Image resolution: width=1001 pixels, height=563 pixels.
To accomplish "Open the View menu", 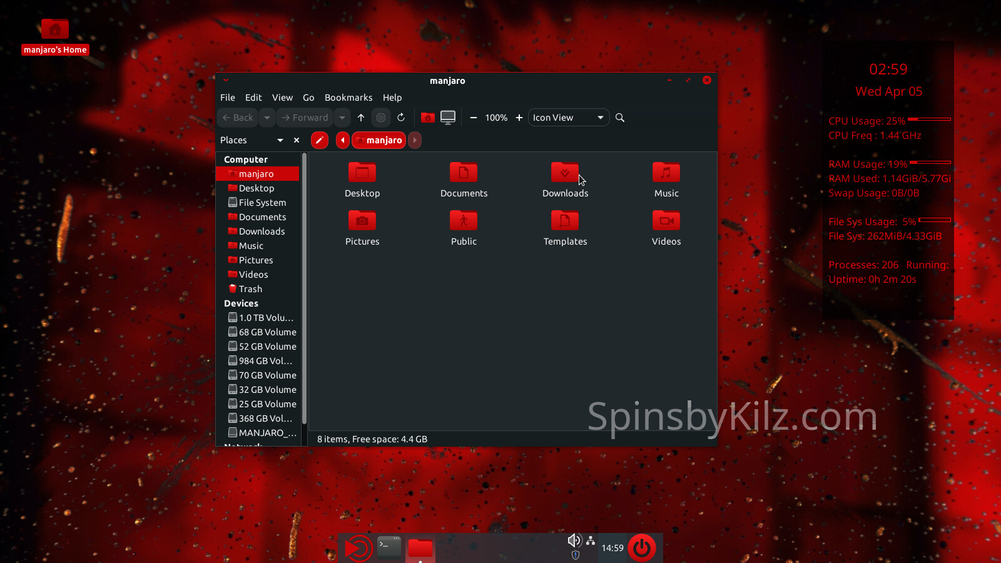I will [282, 98].
